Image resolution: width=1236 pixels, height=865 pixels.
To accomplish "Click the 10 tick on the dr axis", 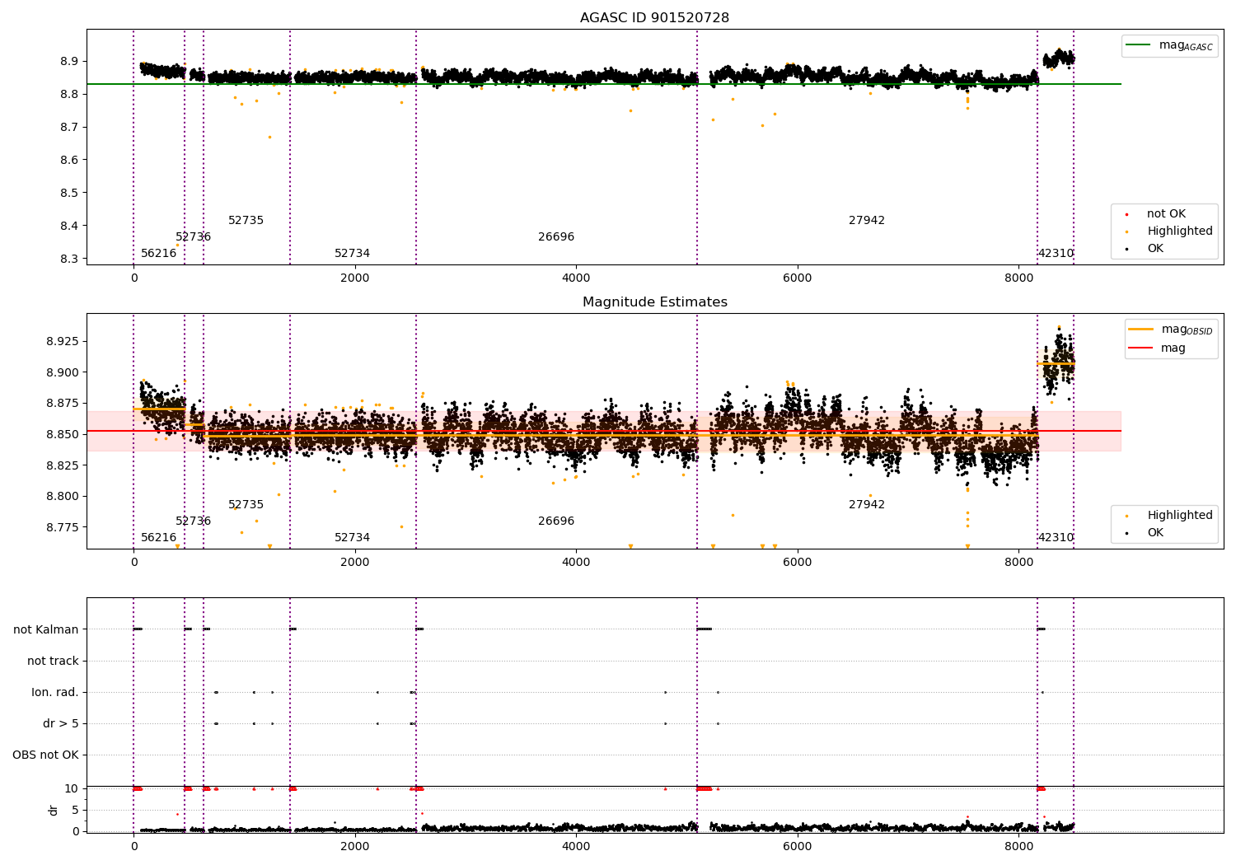I will coord(72,788).
